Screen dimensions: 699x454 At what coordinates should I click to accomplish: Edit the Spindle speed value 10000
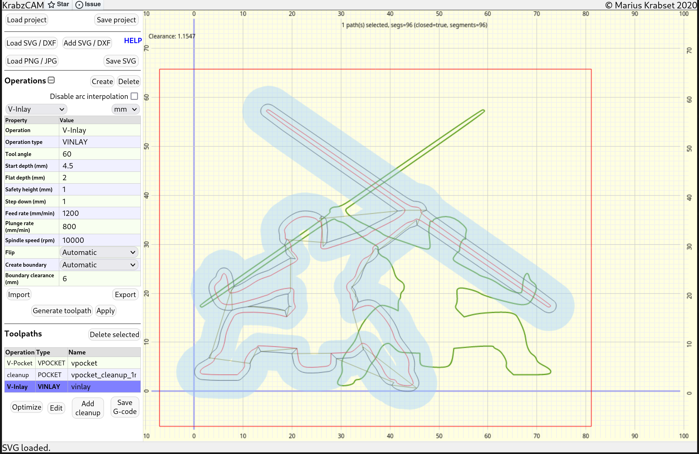pos(100,240)
